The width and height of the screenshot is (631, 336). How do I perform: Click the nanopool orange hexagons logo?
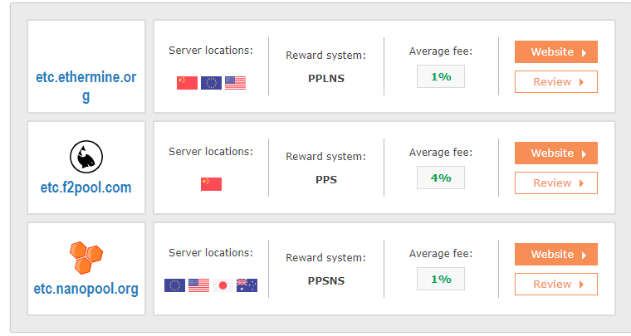pos(86,258)
